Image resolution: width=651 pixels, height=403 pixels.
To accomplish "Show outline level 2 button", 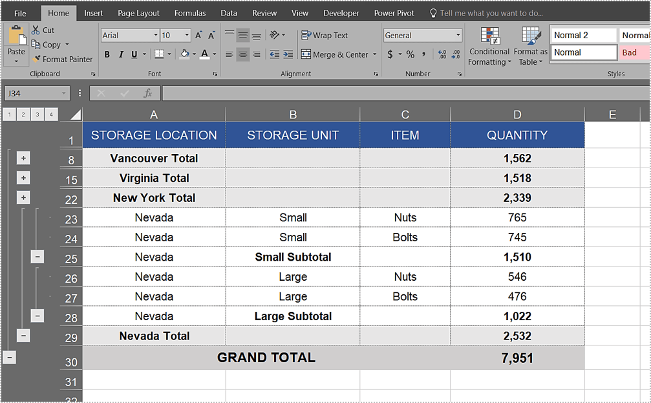I will pos(23,115).
